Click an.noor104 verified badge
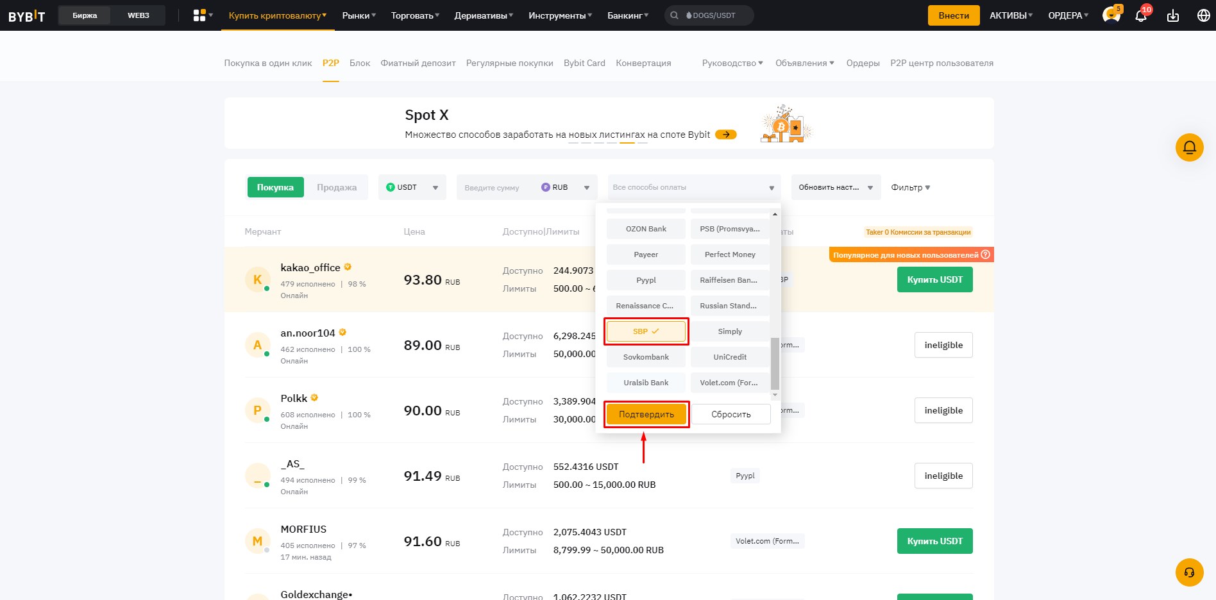Viewport: 1216px width, 600px height. tap(342, 332)
